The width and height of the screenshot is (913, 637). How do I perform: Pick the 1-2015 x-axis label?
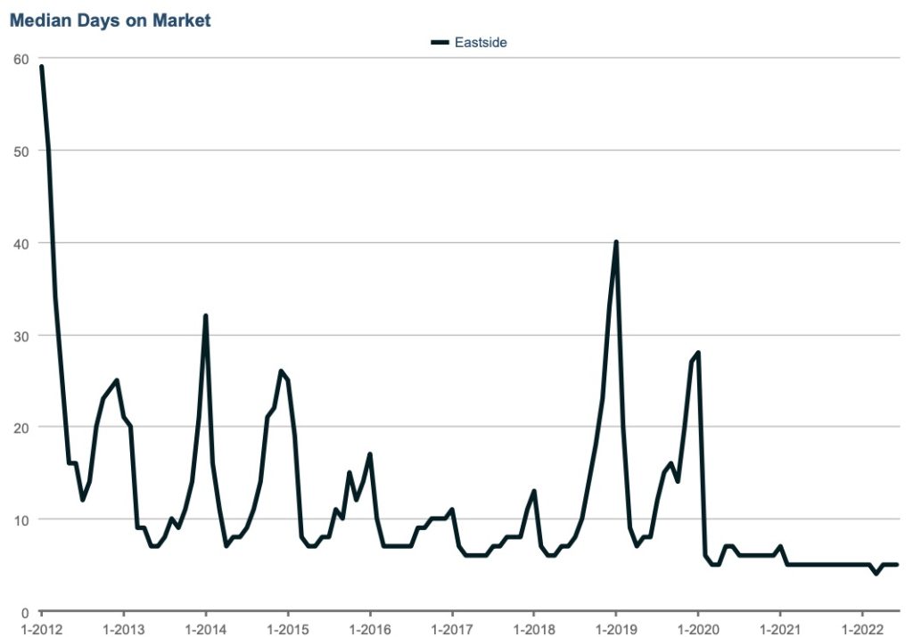click(x=287, y=627)
